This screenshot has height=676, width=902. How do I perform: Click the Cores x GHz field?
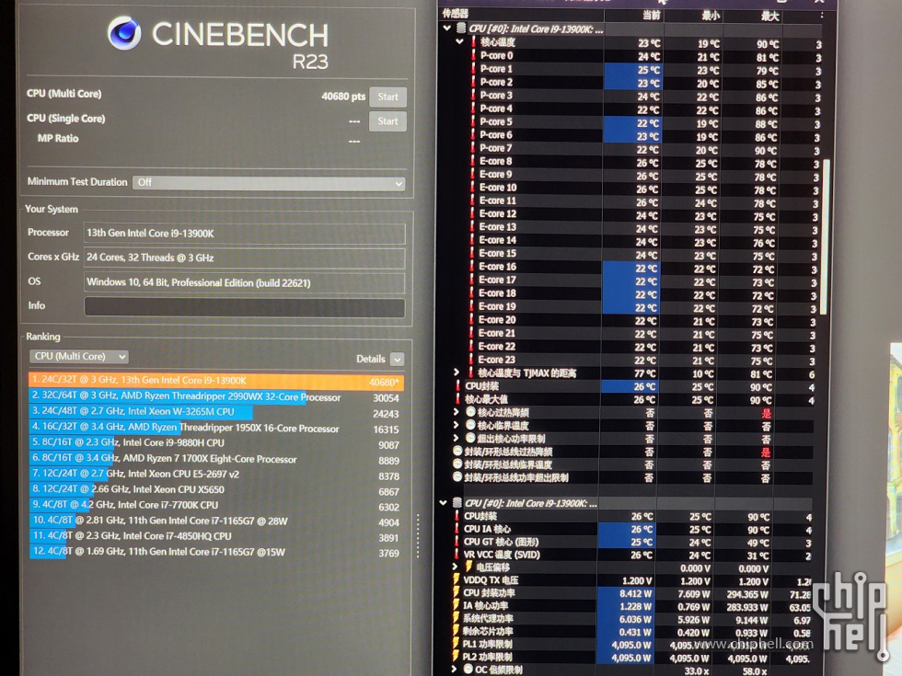pos(245,258)
